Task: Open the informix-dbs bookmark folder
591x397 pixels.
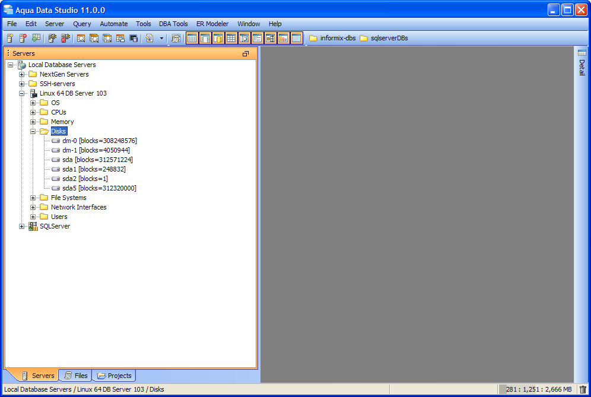Action: (332, 38)
